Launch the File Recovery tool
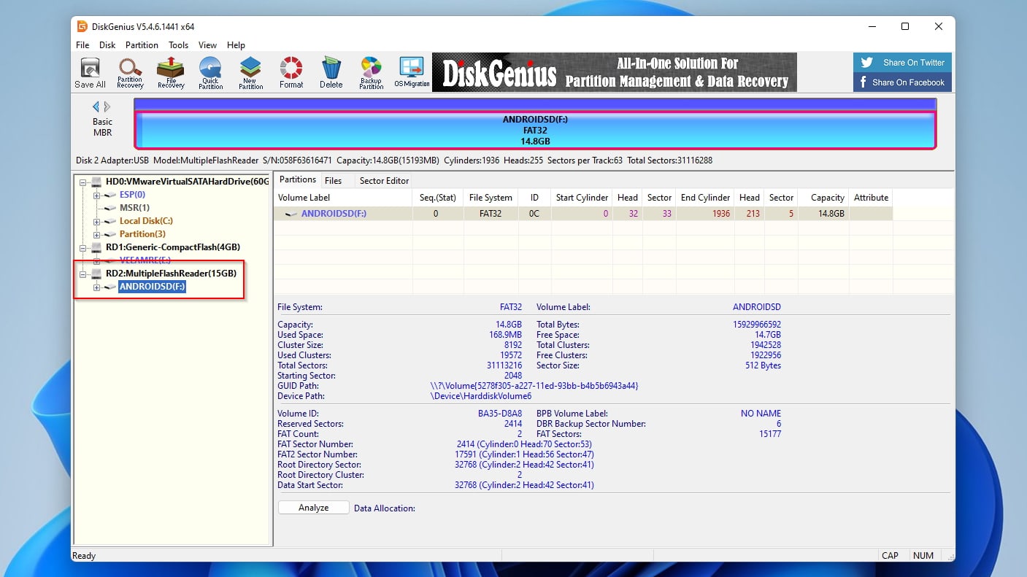 pos(170,71)
